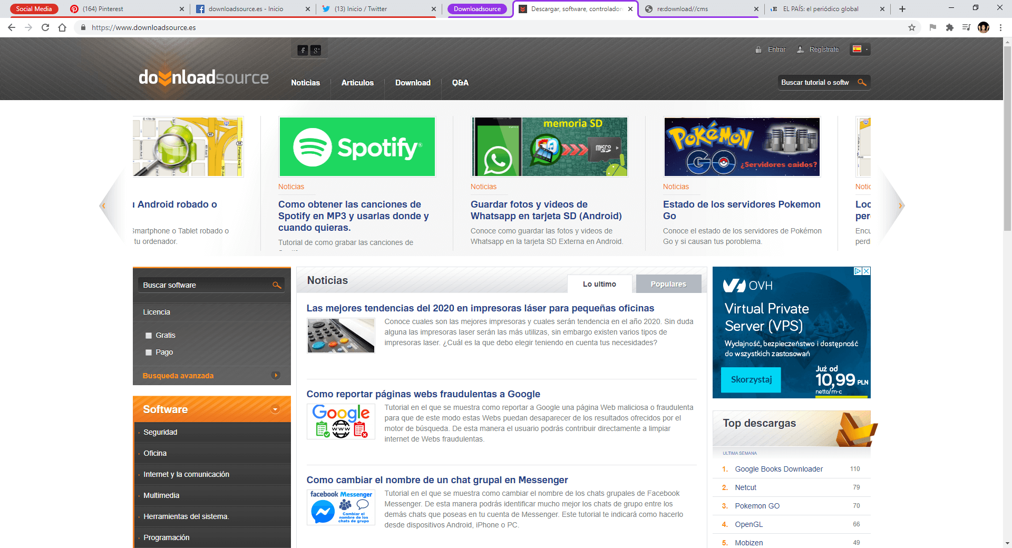Close the OVH ad with X icon

tap(867, 271)
